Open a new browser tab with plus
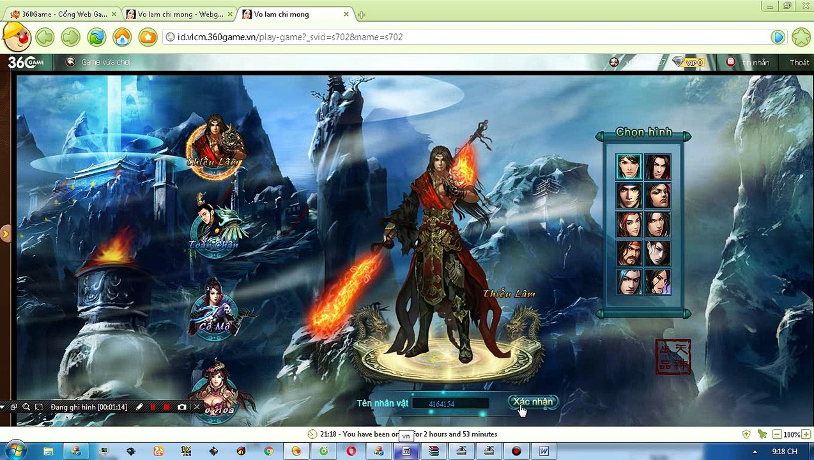 pyautogui.click(x=362, y=15)
